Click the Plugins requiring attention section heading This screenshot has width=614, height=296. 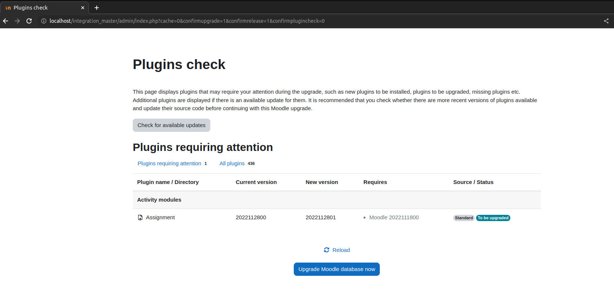203,147
